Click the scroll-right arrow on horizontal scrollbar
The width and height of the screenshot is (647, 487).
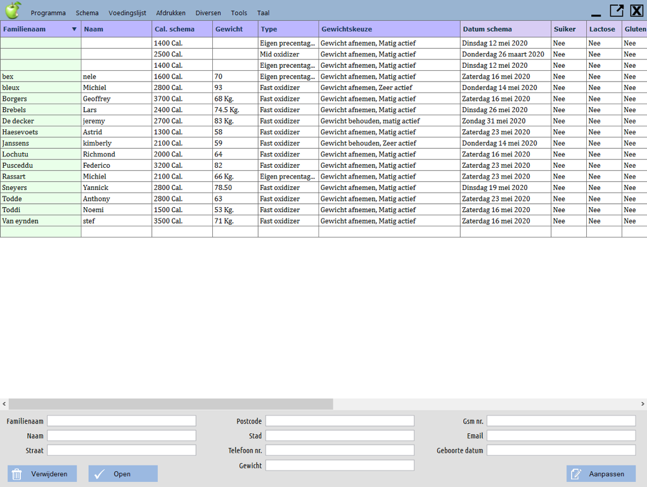(x=642, y=404)
